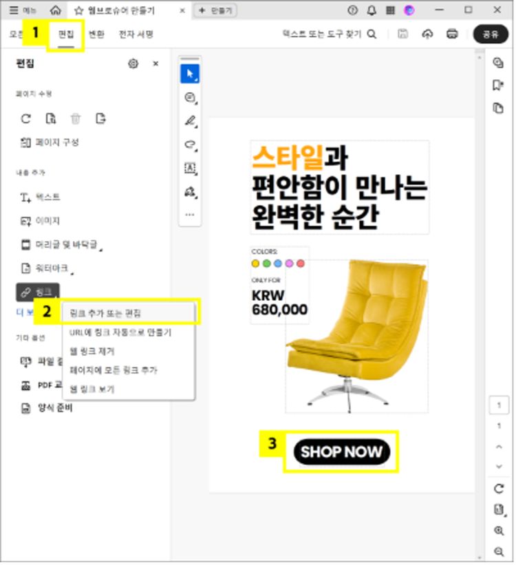Click the zoom in magnifier
The height and width of the screenshot is (565, 516).
(499, 531)
